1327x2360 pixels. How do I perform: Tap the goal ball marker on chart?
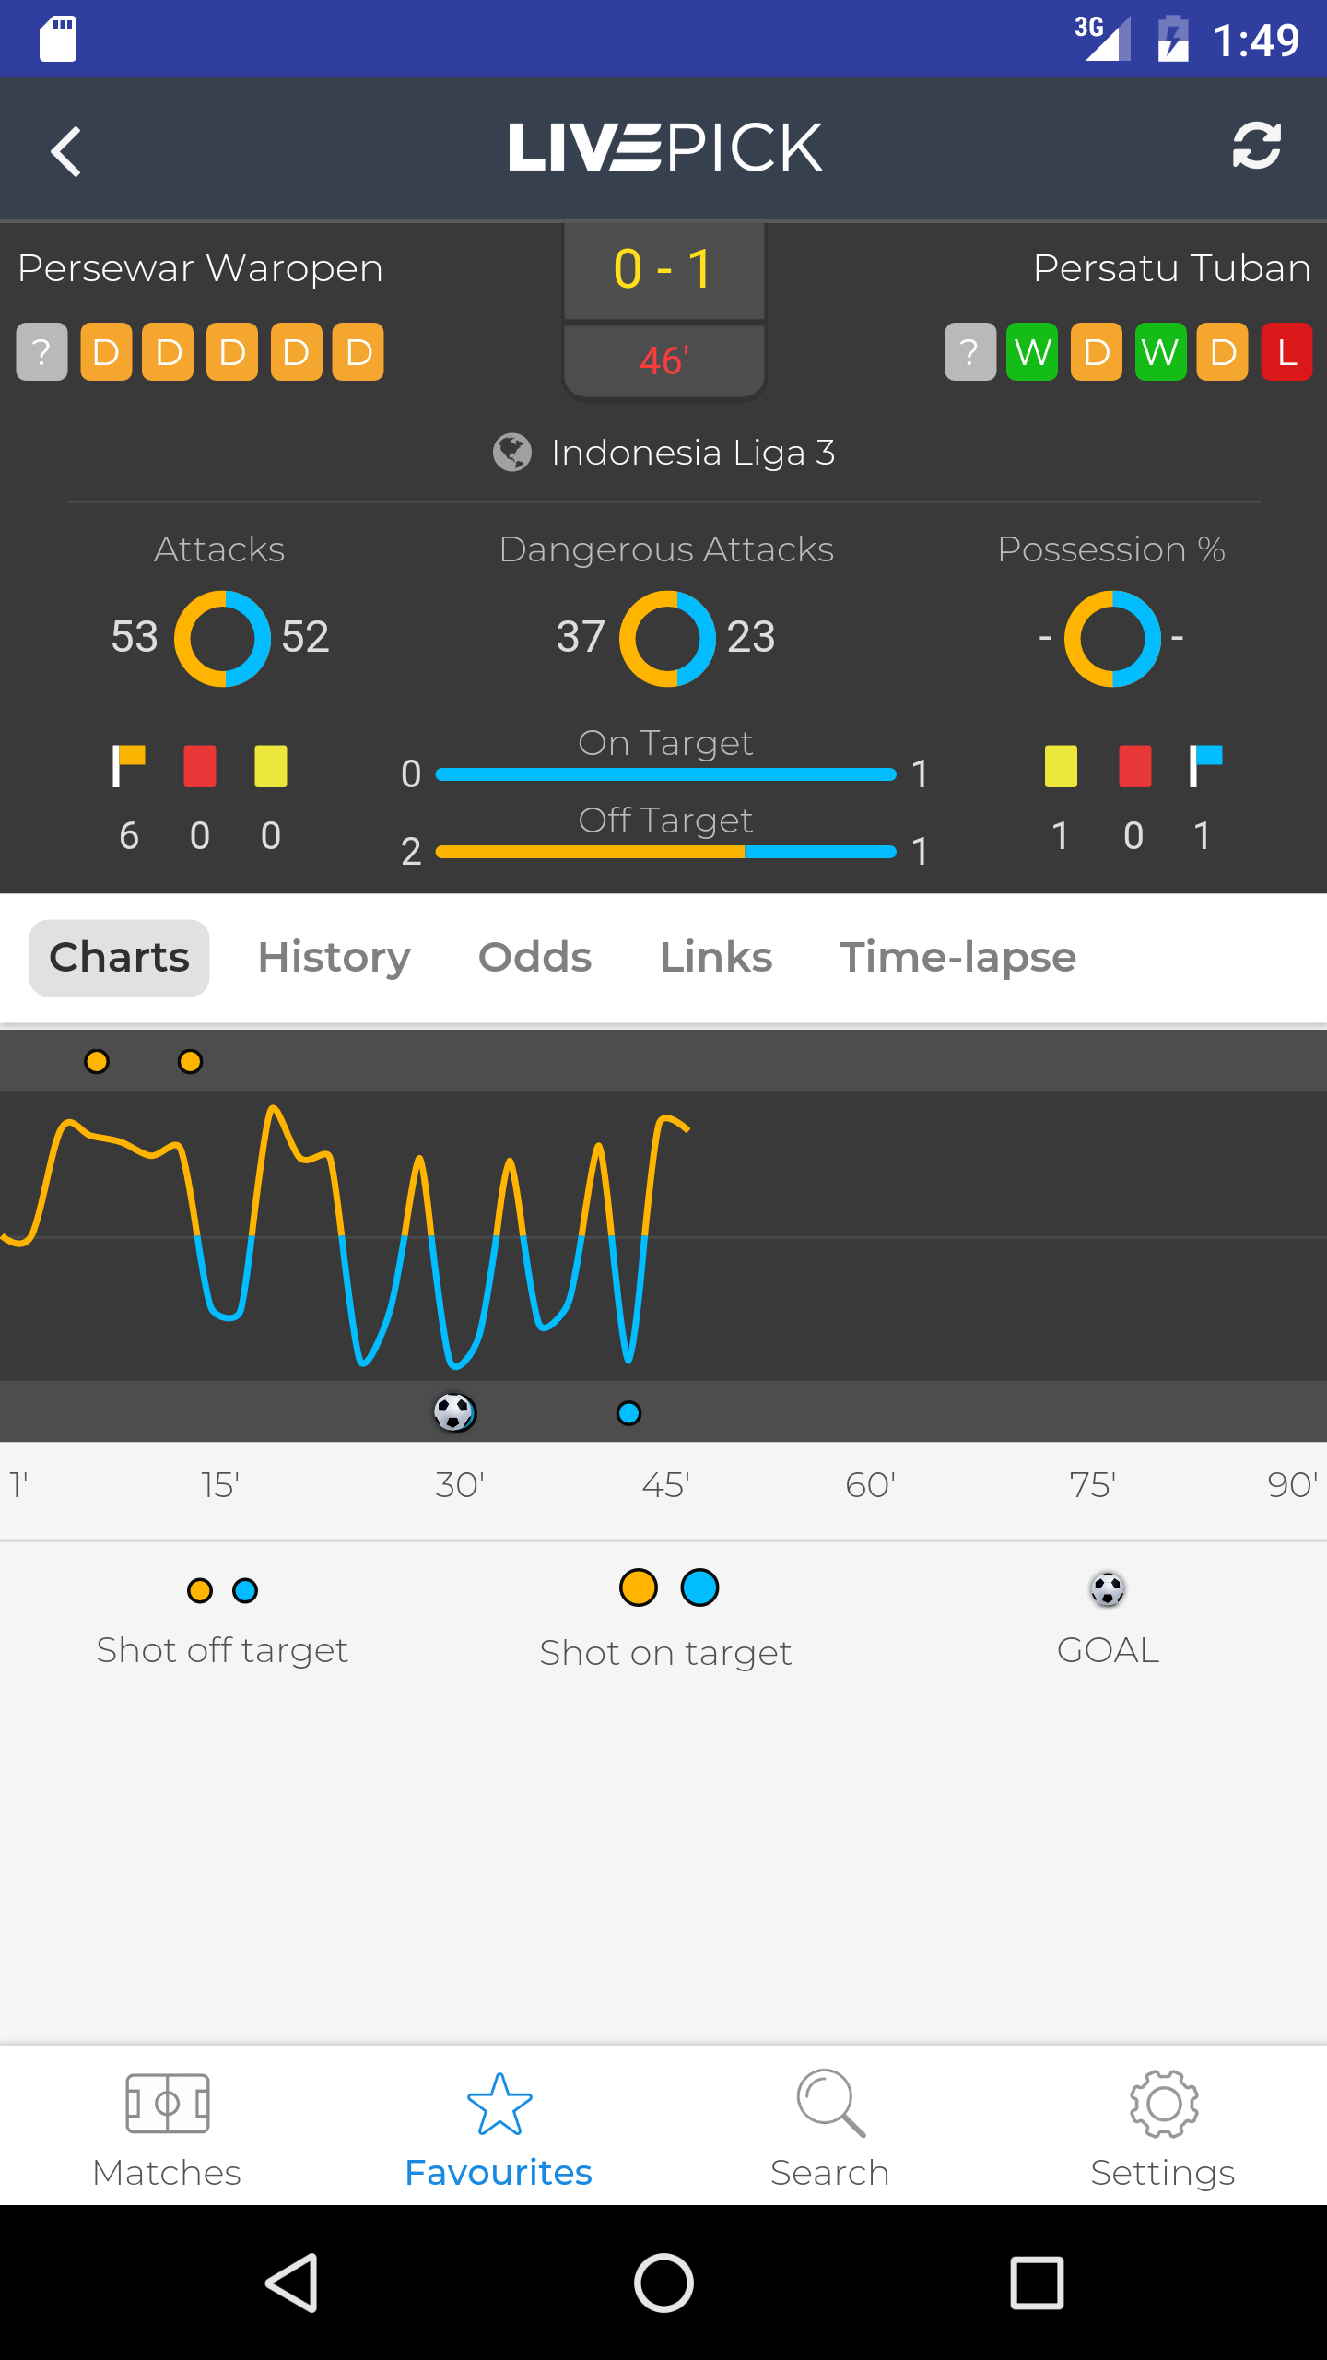pyautogui.click(x=454, y=1412)
